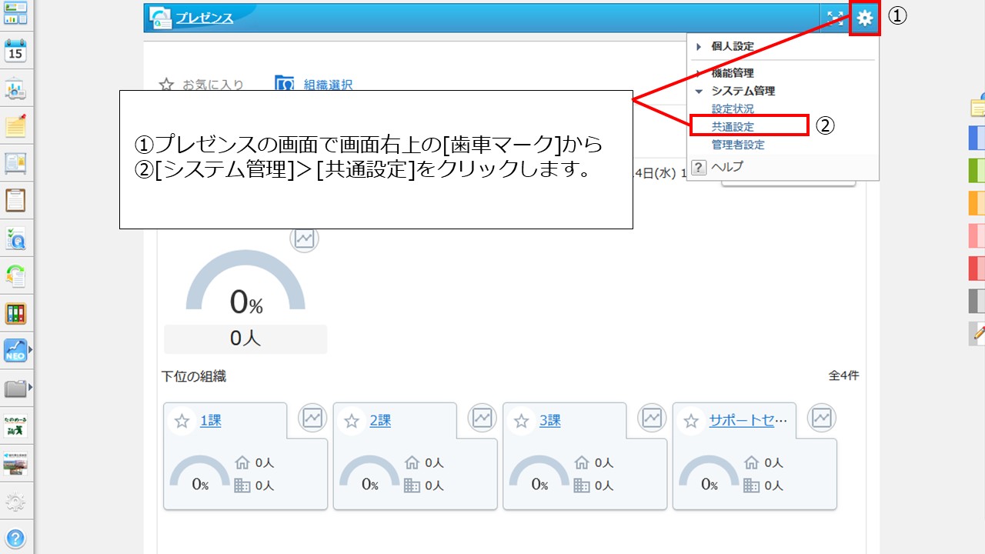Select 共通設定 in the settings menu

[733, 127]
